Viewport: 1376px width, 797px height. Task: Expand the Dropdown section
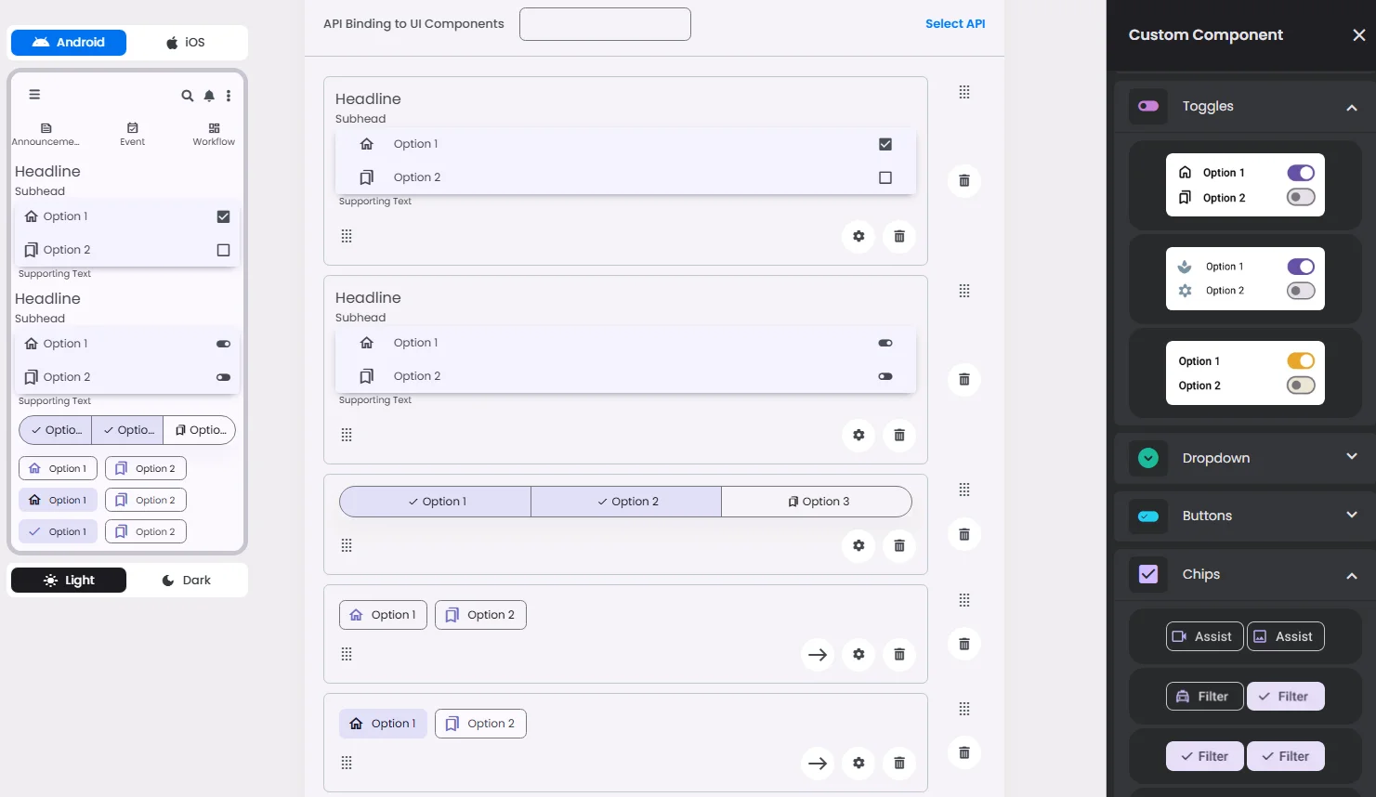(1352, 457)
